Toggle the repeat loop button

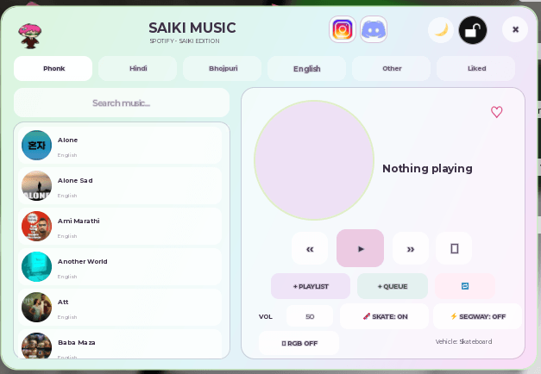coord(465,286)
